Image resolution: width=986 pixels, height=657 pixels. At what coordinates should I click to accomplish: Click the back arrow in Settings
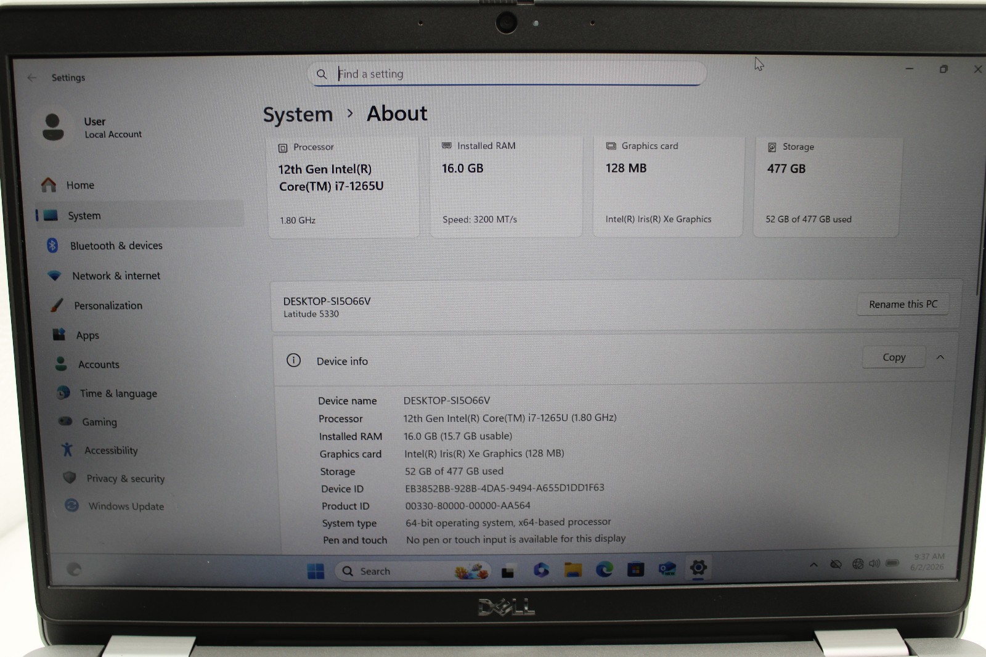tap(32, 78)
